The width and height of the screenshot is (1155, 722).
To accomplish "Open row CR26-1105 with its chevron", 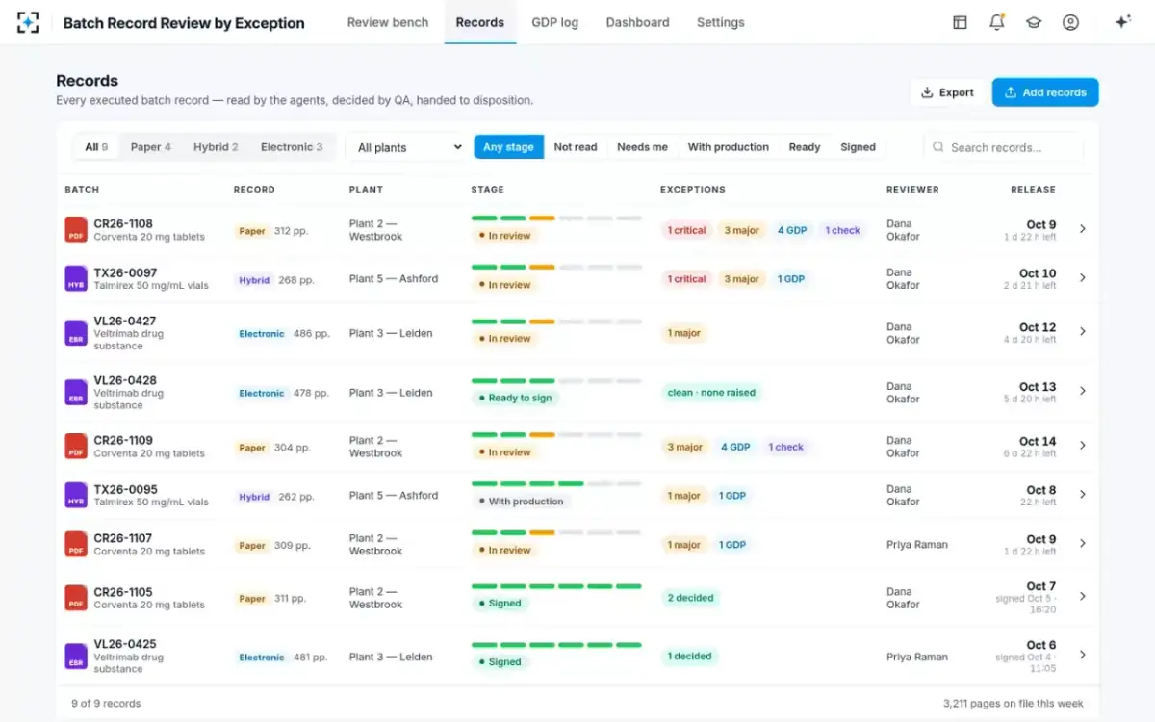I will 1083,597.
